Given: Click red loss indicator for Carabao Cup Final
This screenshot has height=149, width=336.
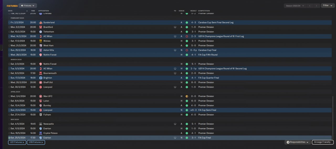Looking at the screenshot, I should (x=187, y=50).
